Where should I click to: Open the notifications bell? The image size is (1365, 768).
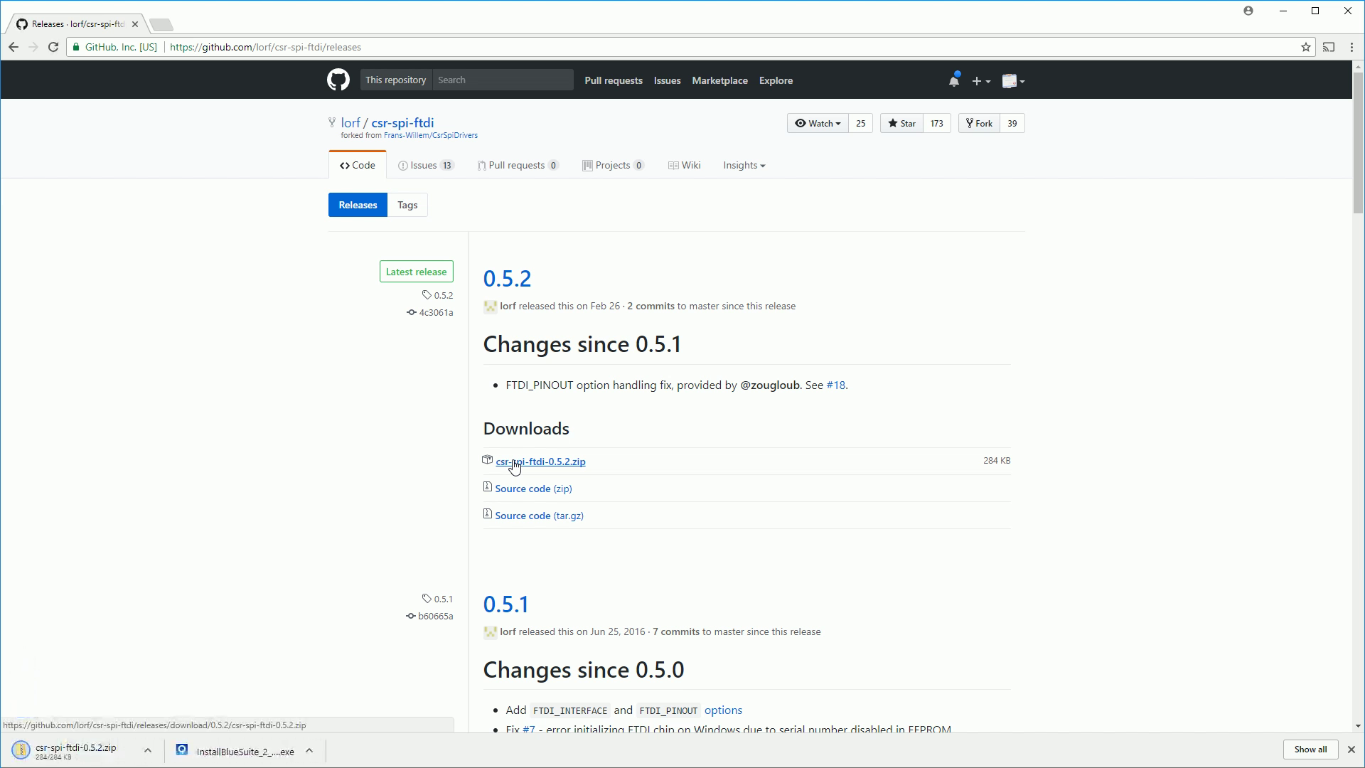tap(954, 80)
